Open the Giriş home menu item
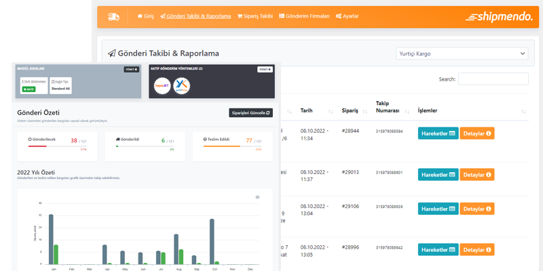 (x=146, y=16)
